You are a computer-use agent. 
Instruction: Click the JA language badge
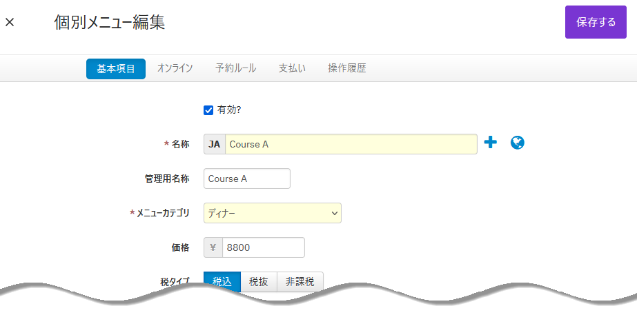coord(215,144)
